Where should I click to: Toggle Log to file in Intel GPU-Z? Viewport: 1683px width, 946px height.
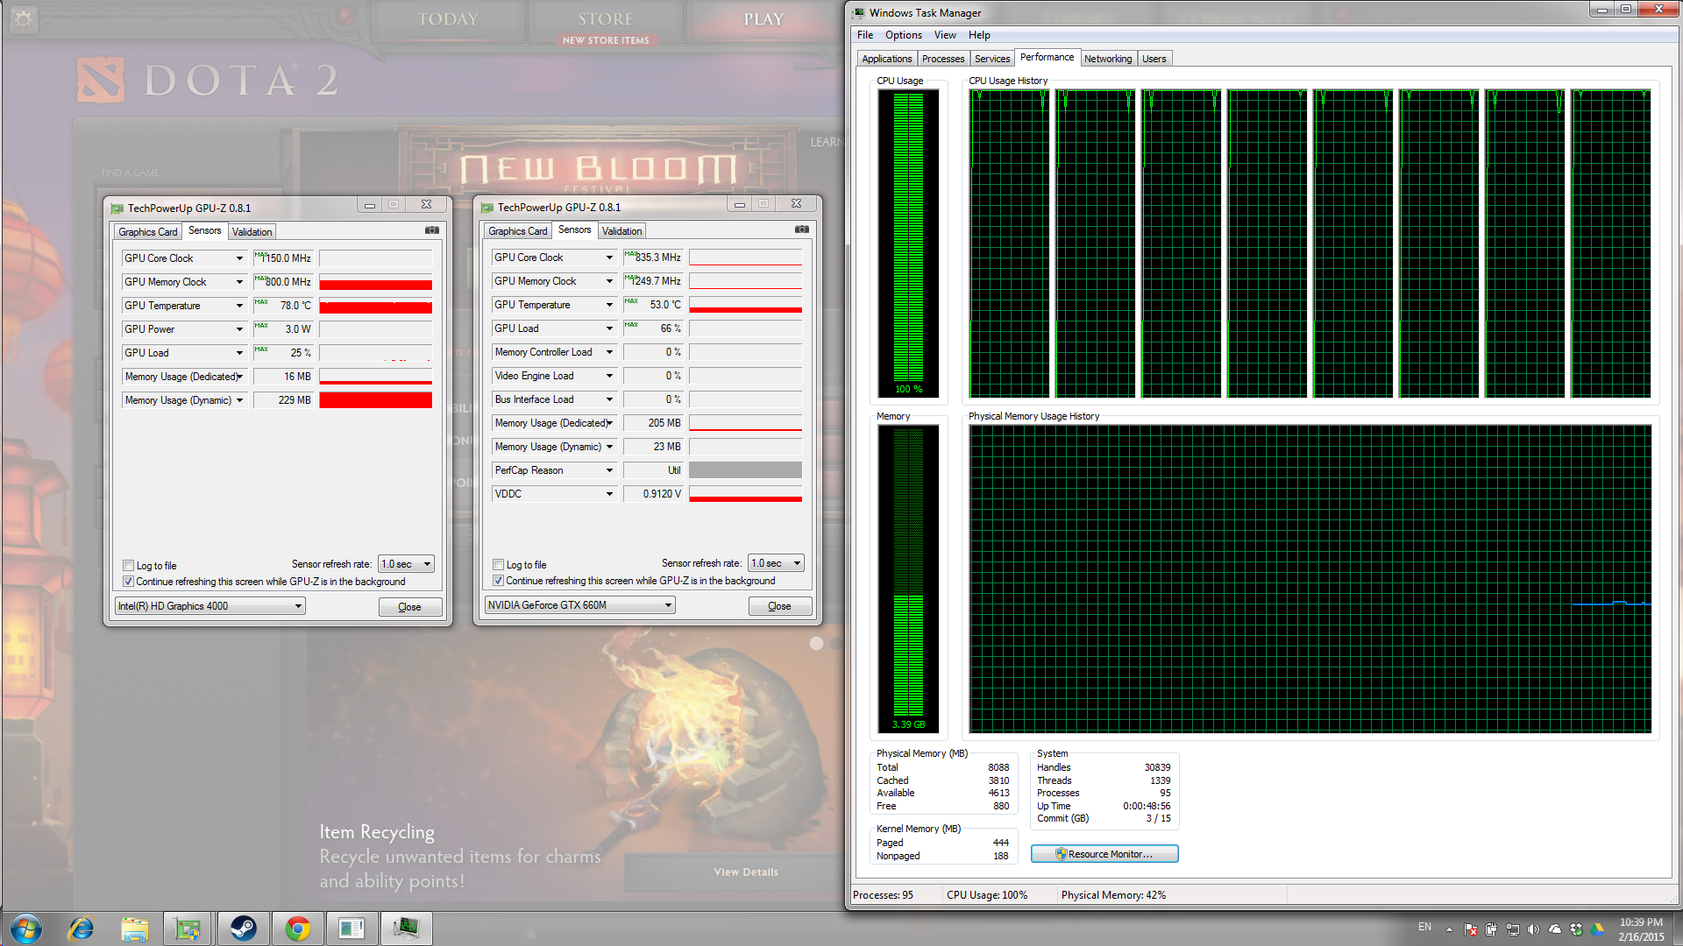(129, 566)
